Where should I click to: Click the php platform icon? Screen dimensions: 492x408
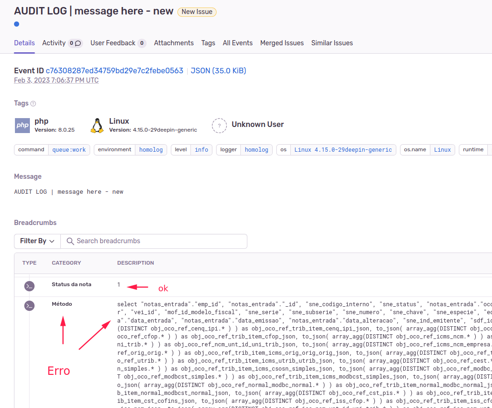tap(22, 126)
